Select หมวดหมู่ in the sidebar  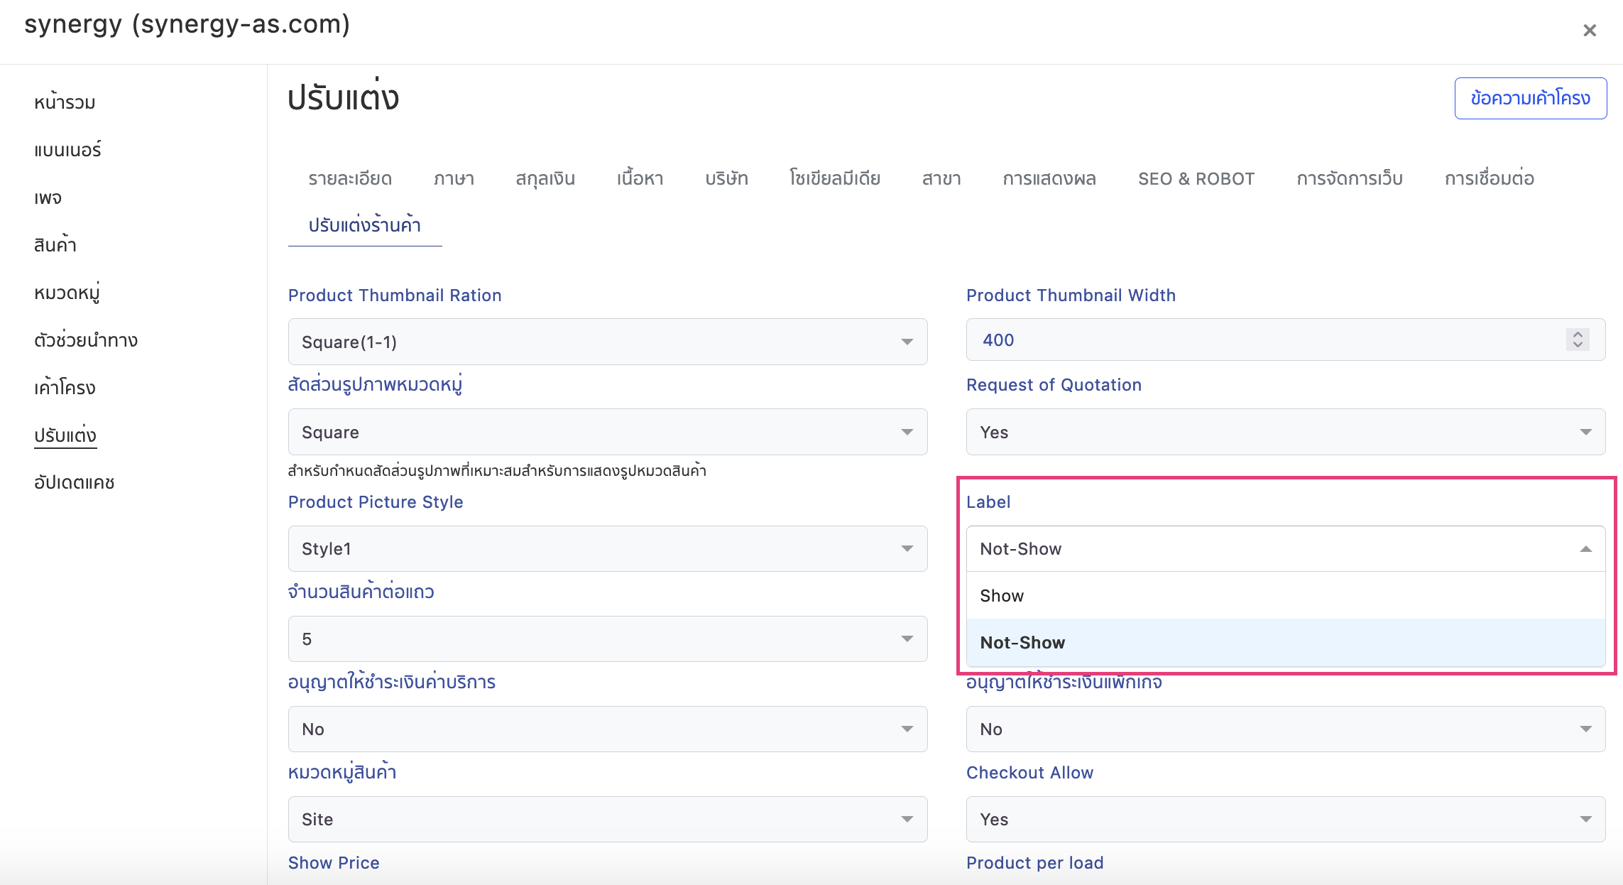pyautogui.click(x=67, y=293)
